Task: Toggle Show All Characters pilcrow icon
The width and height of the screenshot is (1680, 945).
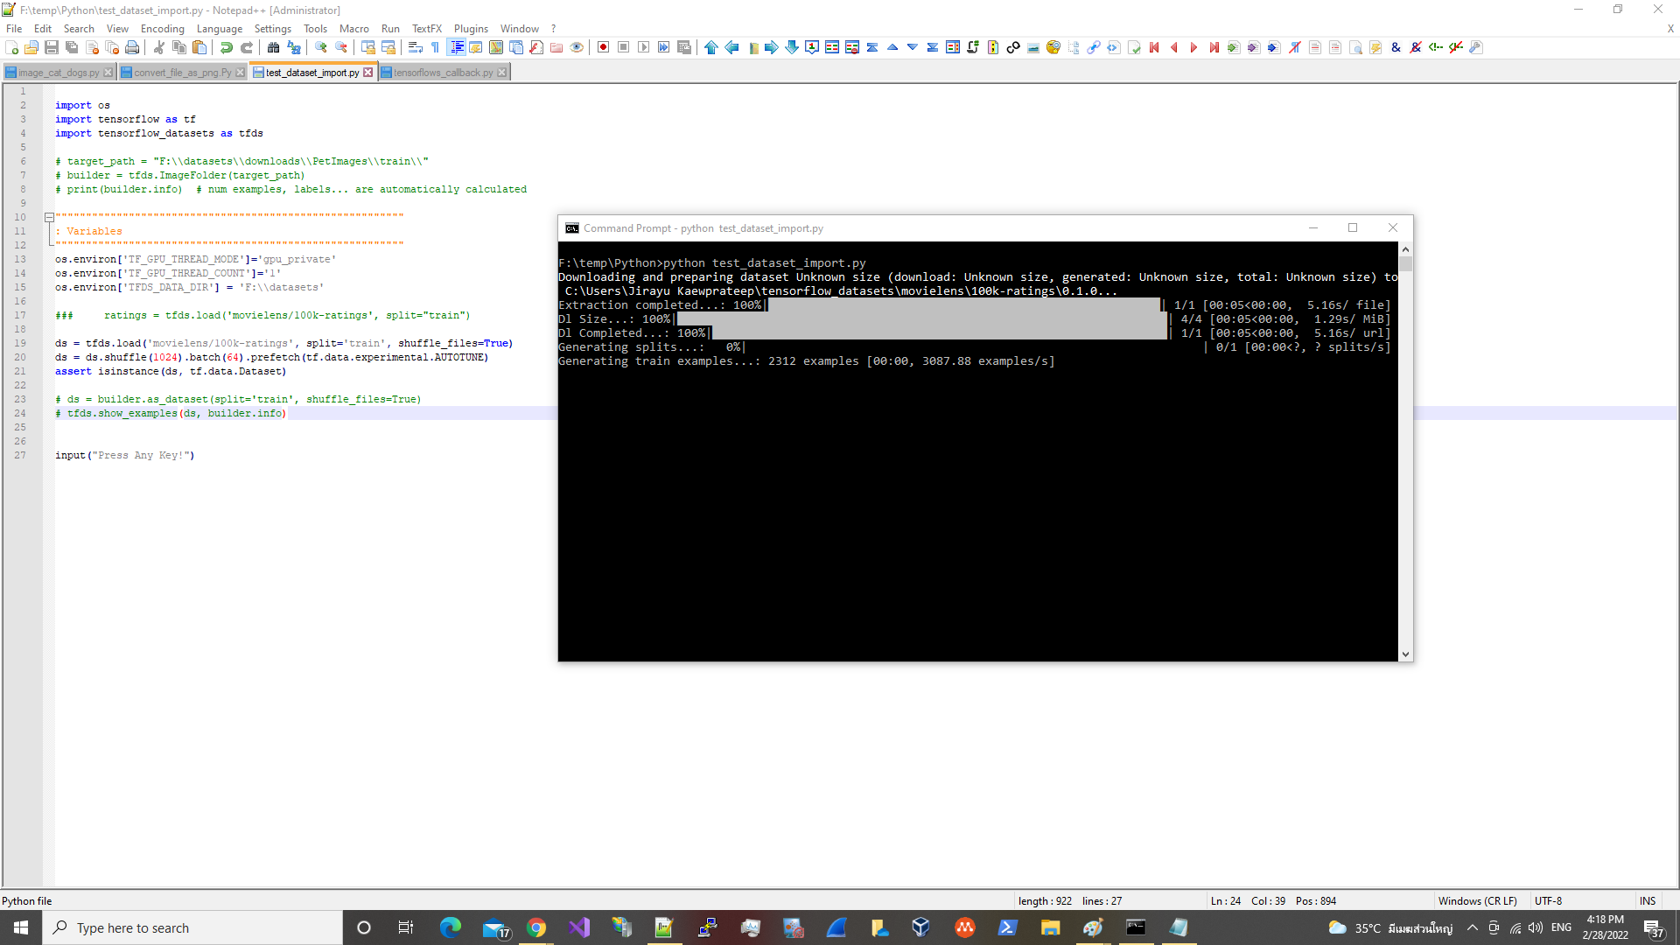Action: [x=436, y=47]
